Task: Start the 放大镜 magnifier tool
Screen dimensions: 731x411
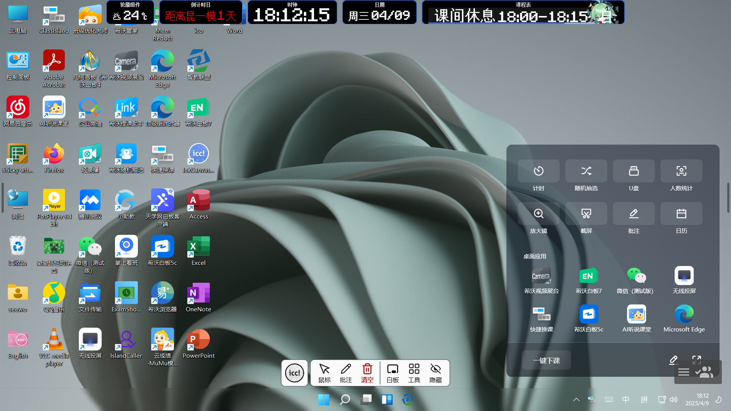Action: point(538,214)
